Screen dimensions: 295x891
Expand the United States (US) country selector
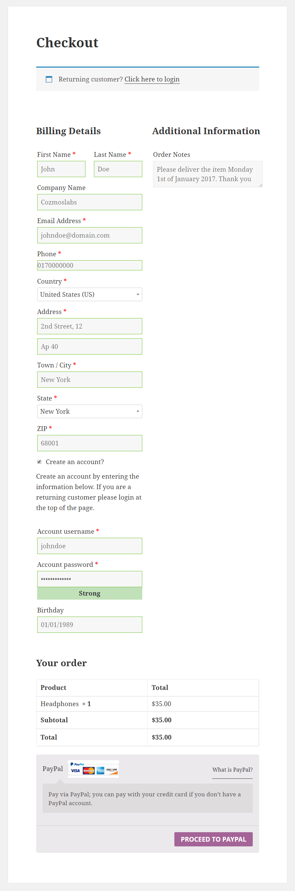(90, 294)
